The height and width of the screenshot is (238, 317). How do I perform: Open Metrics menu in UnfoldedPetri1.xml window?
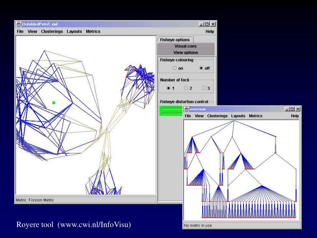[93, 31]
